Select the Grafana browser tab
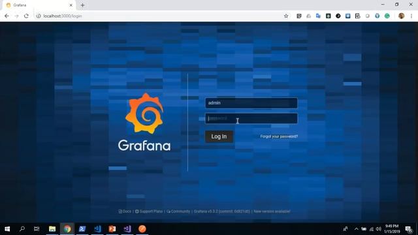 pos(39,5)
